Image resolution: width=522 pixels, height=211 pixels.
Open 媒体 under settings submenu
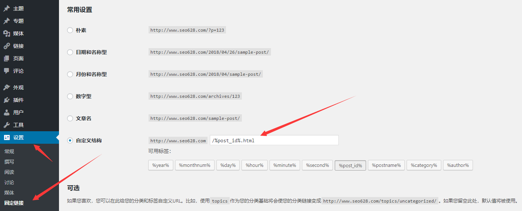click(x=9, y=193)
